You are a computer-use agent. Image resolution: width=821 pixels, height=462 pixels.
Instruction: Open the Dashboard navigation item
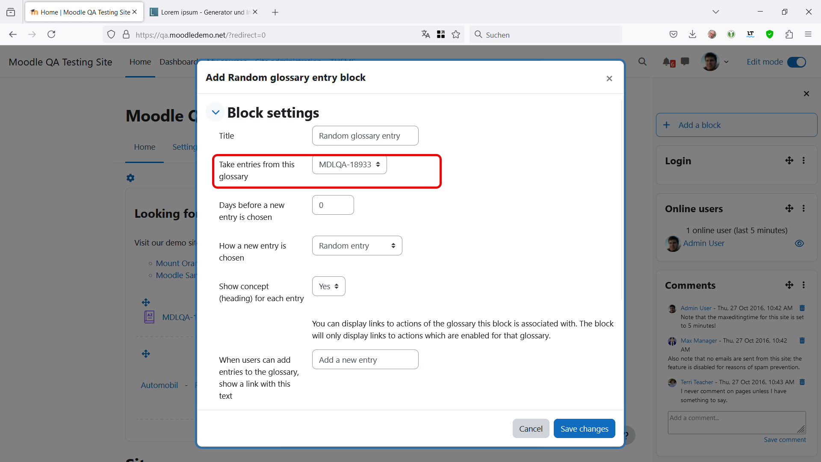click(x=178, y=62)
